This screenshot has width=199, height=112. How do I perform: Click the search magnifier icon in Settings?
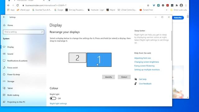coord(42,32)
